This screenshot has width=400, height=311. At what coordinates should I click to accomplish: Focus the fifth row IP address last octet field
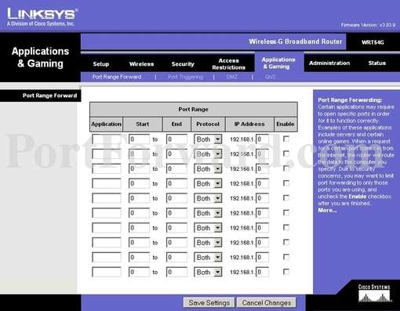coord(263,198)
